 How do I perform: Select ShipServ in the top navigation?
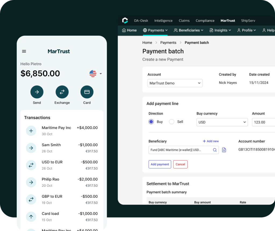tap(248, 20)
